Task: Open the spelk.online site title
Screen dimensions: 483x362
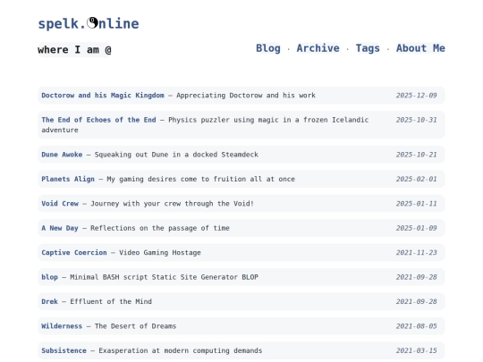Action: point(89,24)
